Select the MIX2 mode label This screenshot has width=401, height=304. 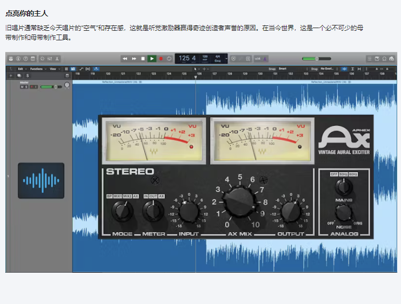(x=127, y=196)
